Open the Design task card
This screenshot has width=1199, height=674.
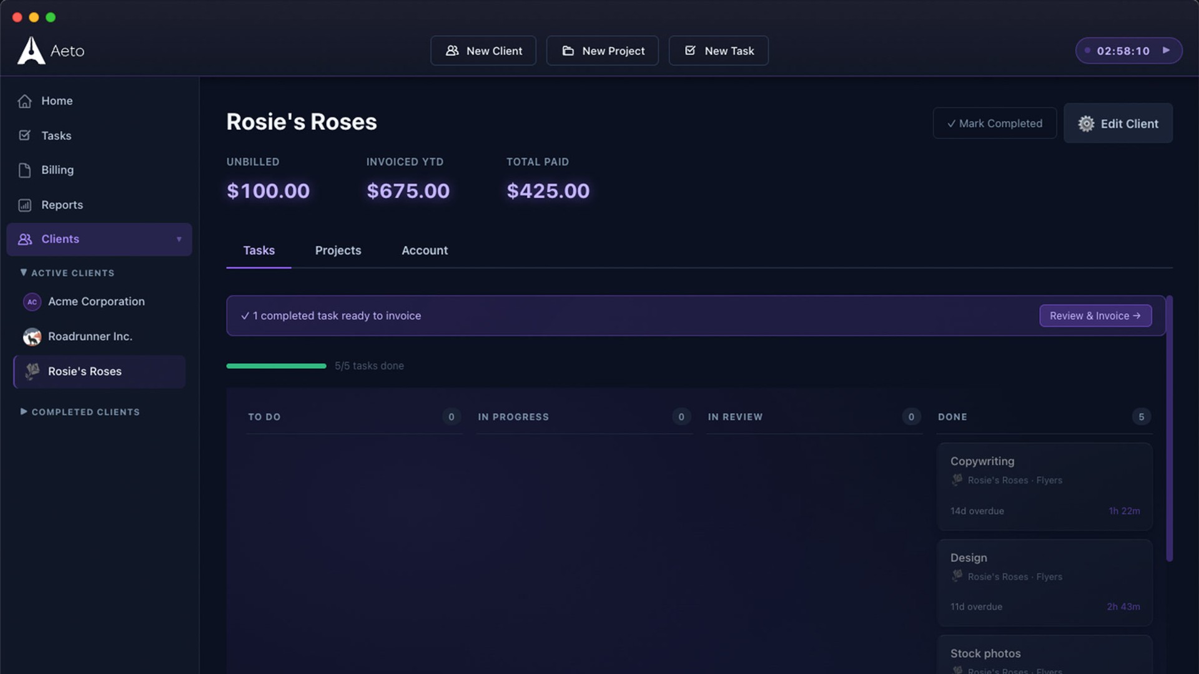point(1044,582)
